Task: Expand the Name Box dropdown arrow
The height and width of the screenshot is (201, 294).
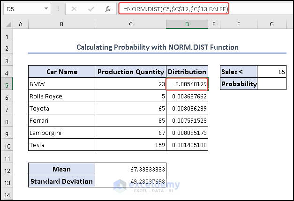Action: [45, 8]
